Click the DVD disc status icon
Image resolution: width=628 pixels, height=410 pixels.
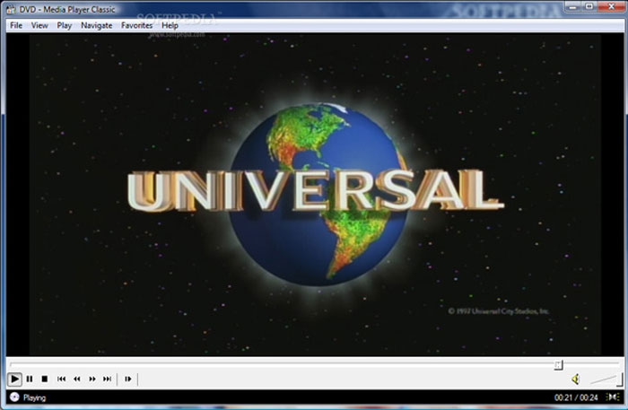tap(14, 397)
